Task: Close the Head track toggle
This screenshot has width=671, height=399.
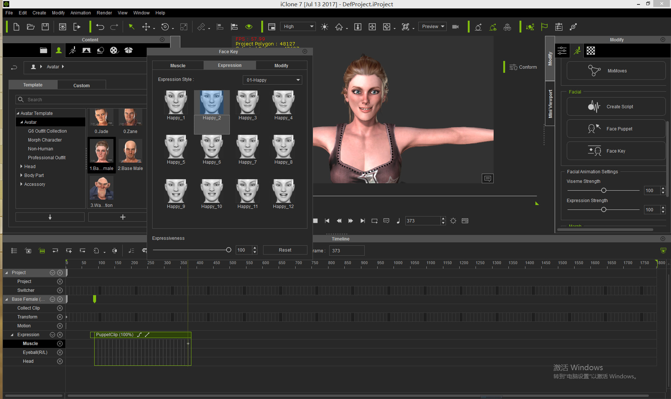Action: click(60, 361)
